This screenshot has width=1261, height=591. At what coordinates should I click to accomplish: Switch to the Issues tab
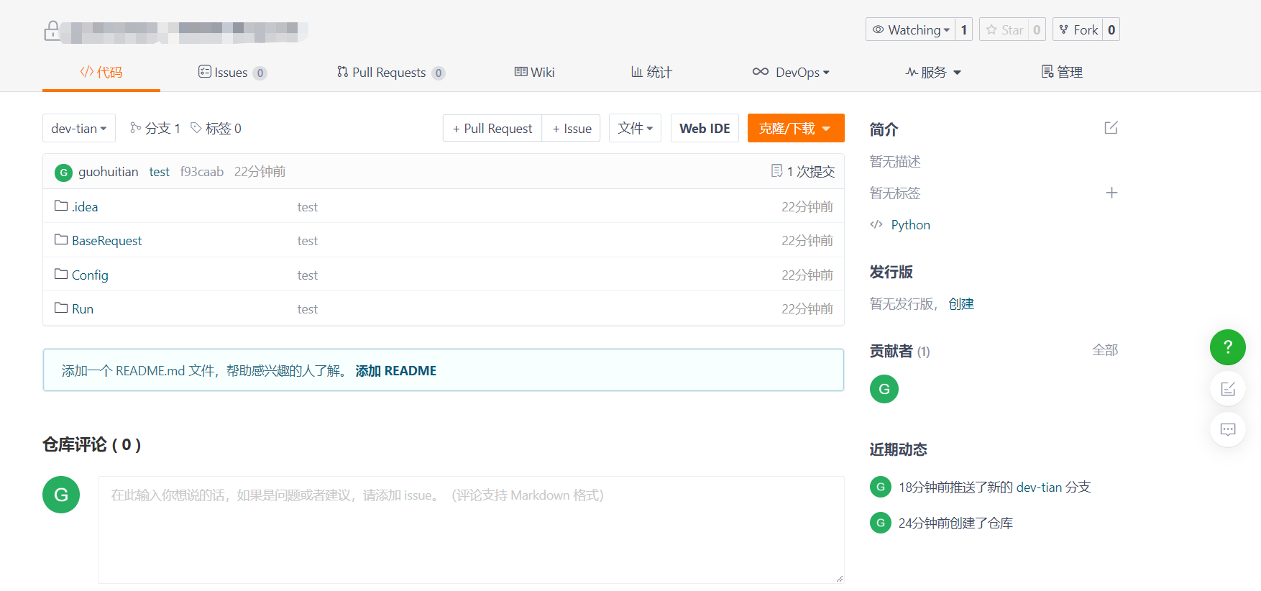tap(233, 72)
